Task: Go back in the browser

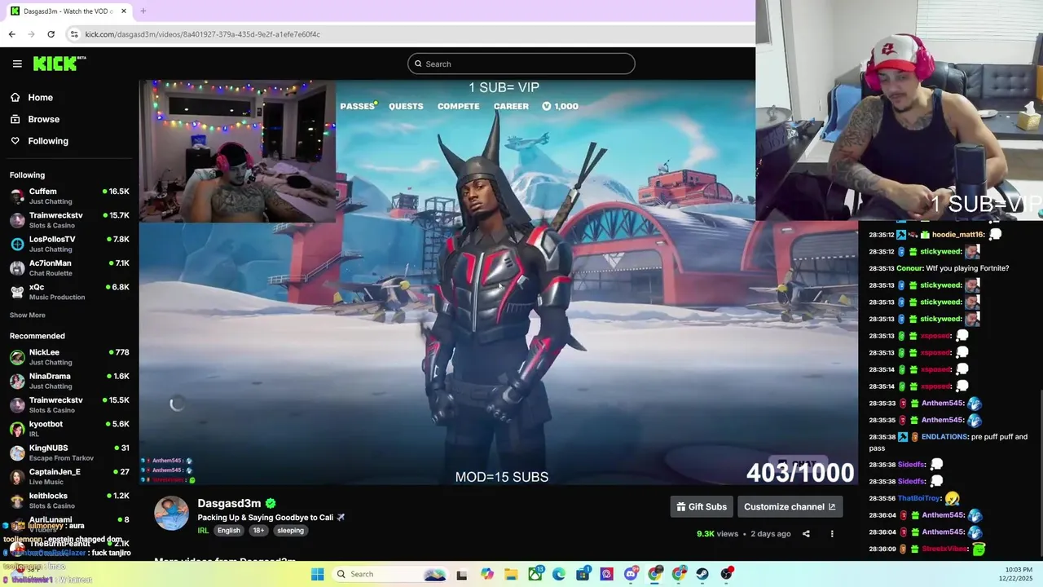Action: click(x=11, y=34)
